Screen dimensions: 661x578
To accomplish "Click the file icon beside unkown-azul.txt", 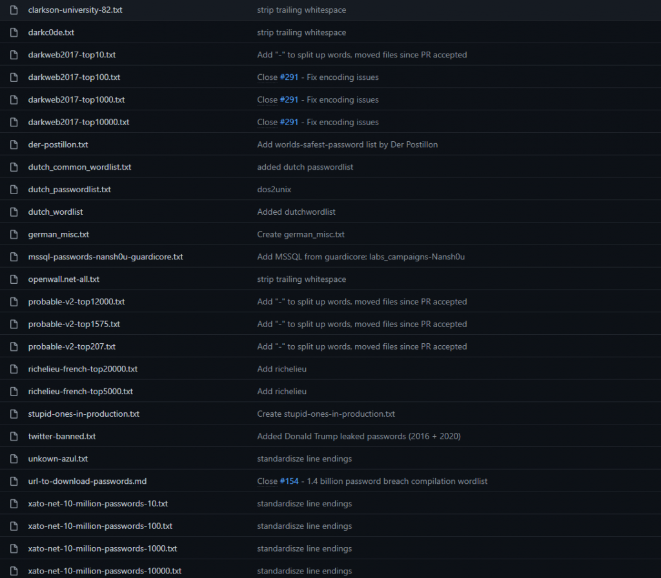I will point(14,459).
